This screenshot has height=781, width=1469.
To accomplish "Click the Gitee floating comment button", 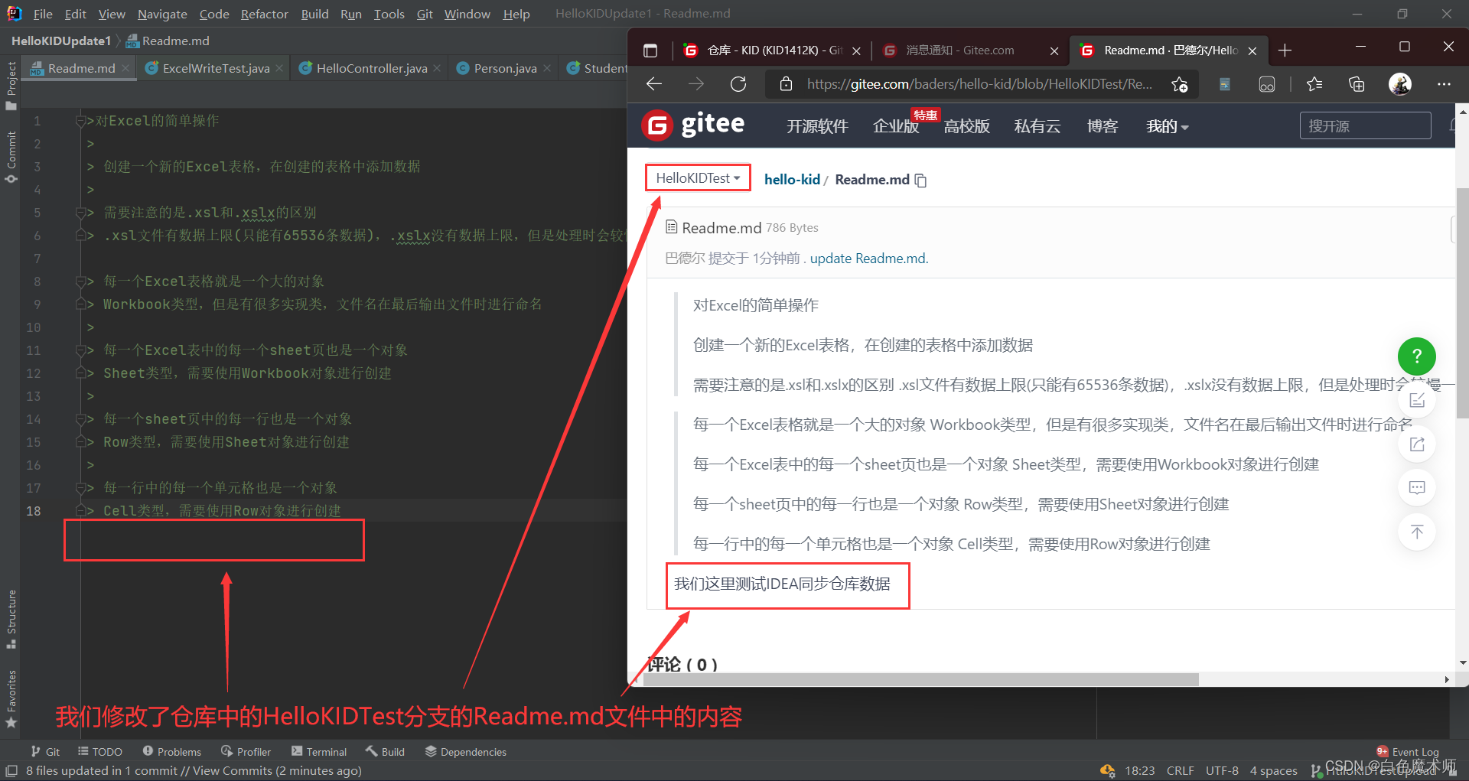I will pos(1417,487).
